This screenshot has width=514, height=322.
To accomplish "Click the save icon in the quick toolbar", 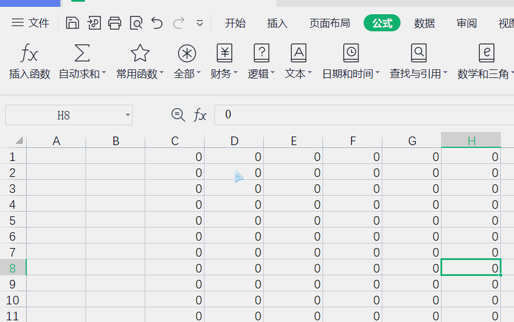I will coord(72,23).
